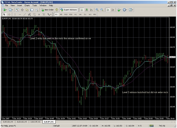Viewport: 177px width, 128px height.
Task: Open the Data Window crosshair-target icon
Action: coord(22,10)
